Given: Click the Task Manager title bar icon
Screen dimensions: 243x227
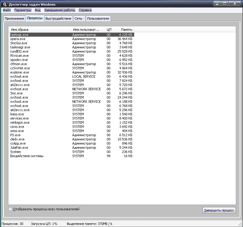Looking at the screenshot, I should point(4,4).
